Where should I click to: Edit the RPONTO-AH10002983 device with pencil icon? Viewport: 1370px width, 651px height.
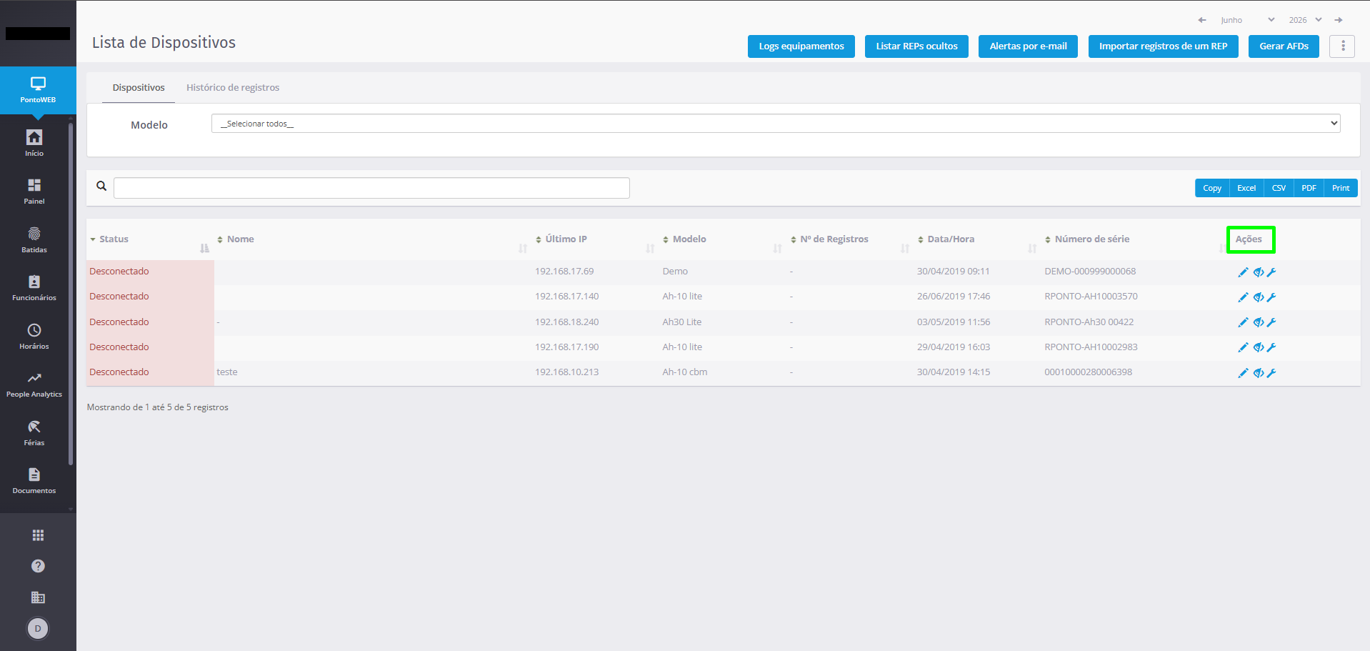1243,347
